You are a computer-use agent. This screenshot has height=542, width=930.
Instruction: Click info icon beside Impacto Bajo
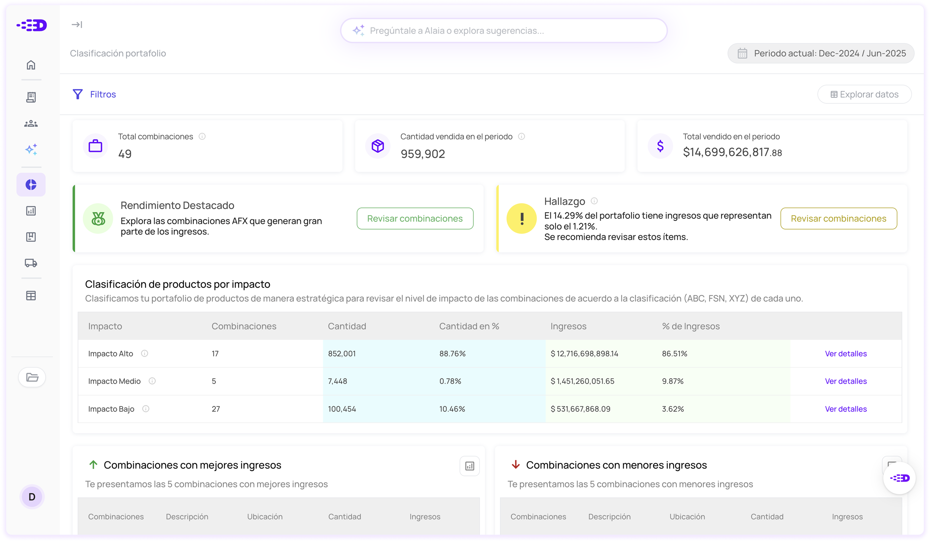point(146,409)
